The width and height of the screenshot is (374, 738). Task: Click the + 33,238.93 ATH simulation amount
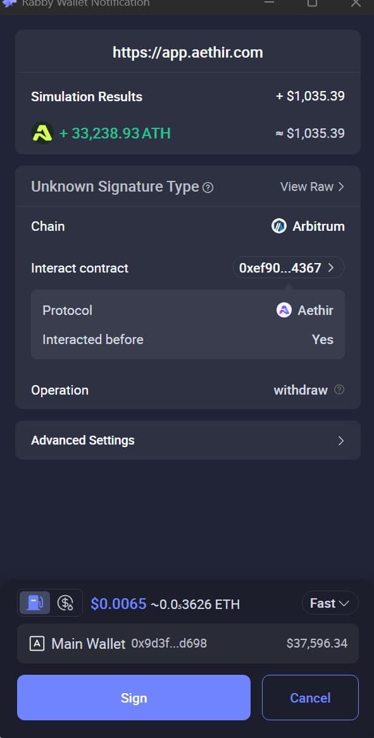(x=115, y=133)
